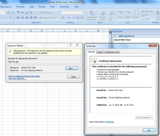Open the Details tab in Certificate
Image resolution: width=160 pixels, height=136 pixels.
click(x=100, y=52)
